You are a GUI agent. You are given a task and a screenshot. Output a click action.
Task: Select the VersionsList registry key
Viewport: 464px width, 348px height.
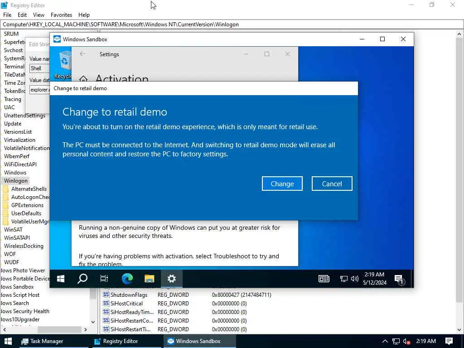(18, 132)
